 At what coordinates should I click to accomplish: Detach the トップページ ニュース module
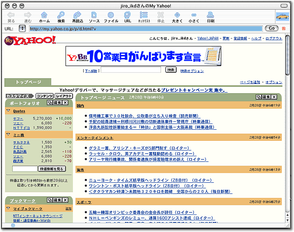point(259,97)
